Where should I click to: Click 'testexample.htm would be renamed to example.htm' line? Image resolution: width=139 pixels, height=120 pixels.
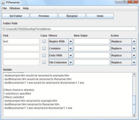pyautogui.click(x=36, y=75)
